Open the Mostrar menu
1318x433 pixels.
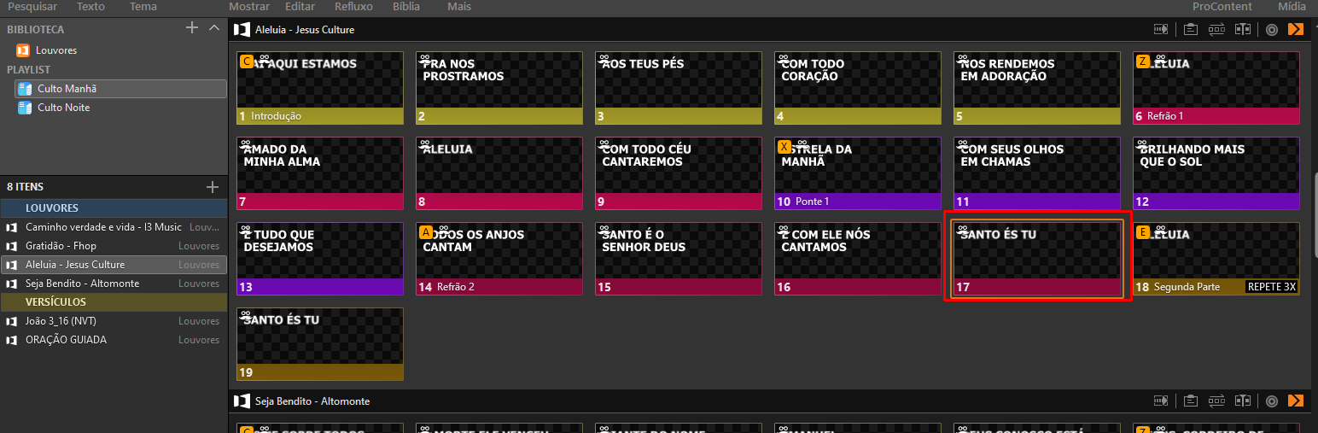pyautogui.click(x=249, y=7)
